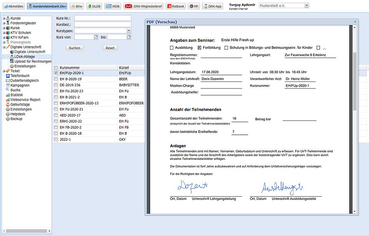
Task: Click the Telefonbuch icon in sidebar
Action: (x=8, y=76)
